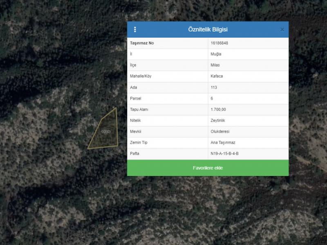327x245 pixels.
Task: Click the Nitelik row label
Action: tap(135, 120)
